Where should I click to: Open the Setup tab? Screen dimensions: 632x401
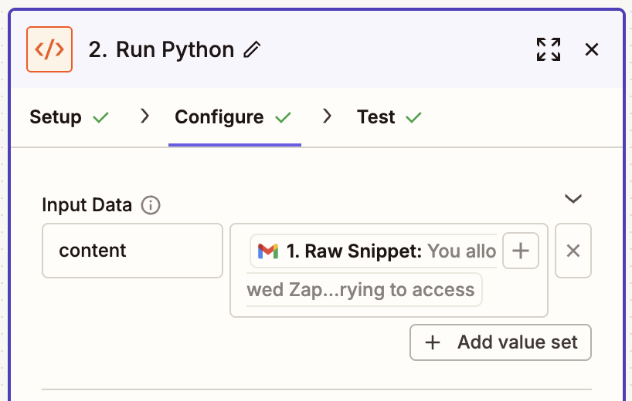(x=56, y=117)
